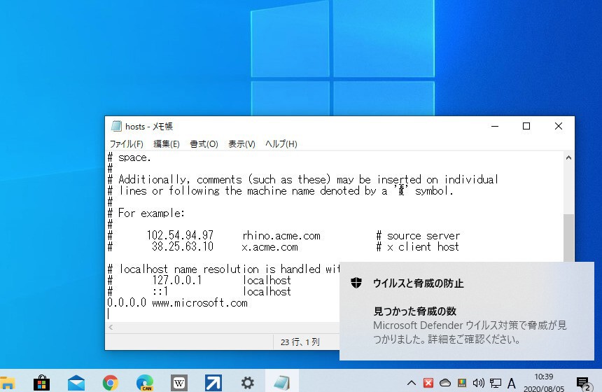Viewport: 602px width, 392px height.
Task: Place cursor on '# For example:' line
Action: (x=146, y=213)
